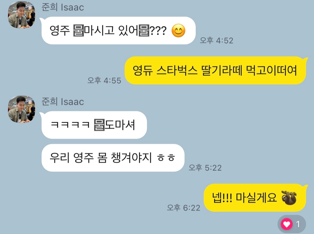Click the 오후 4:55 timestamp
Screen dimensions: 314x234
point(104,81)
